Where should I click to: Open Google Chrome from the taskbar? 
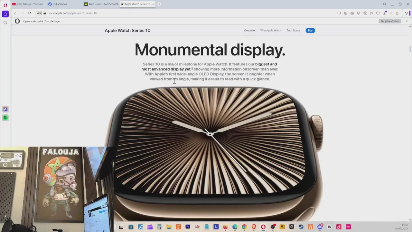tap(244, 227)
